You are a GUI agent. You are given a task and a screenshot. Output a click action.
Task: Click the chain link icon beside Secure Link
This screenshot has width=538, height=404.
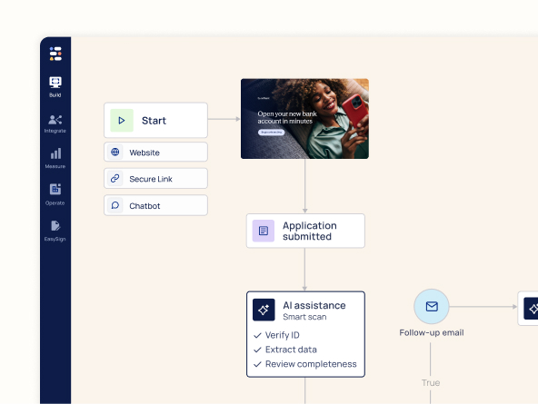(x=115, y=178)
